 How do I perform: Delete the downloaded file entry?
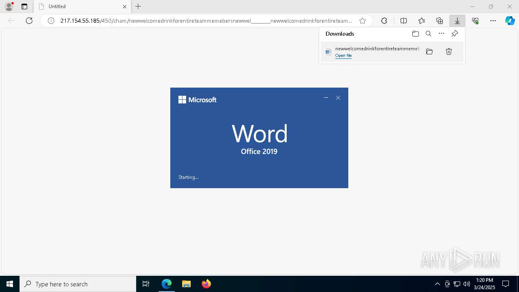coord(449,52)
